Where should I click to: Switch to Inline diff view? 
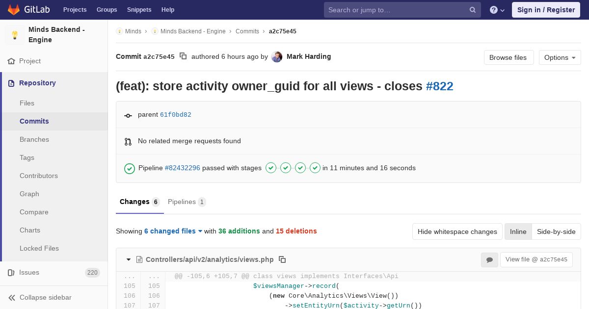point(518,232)
